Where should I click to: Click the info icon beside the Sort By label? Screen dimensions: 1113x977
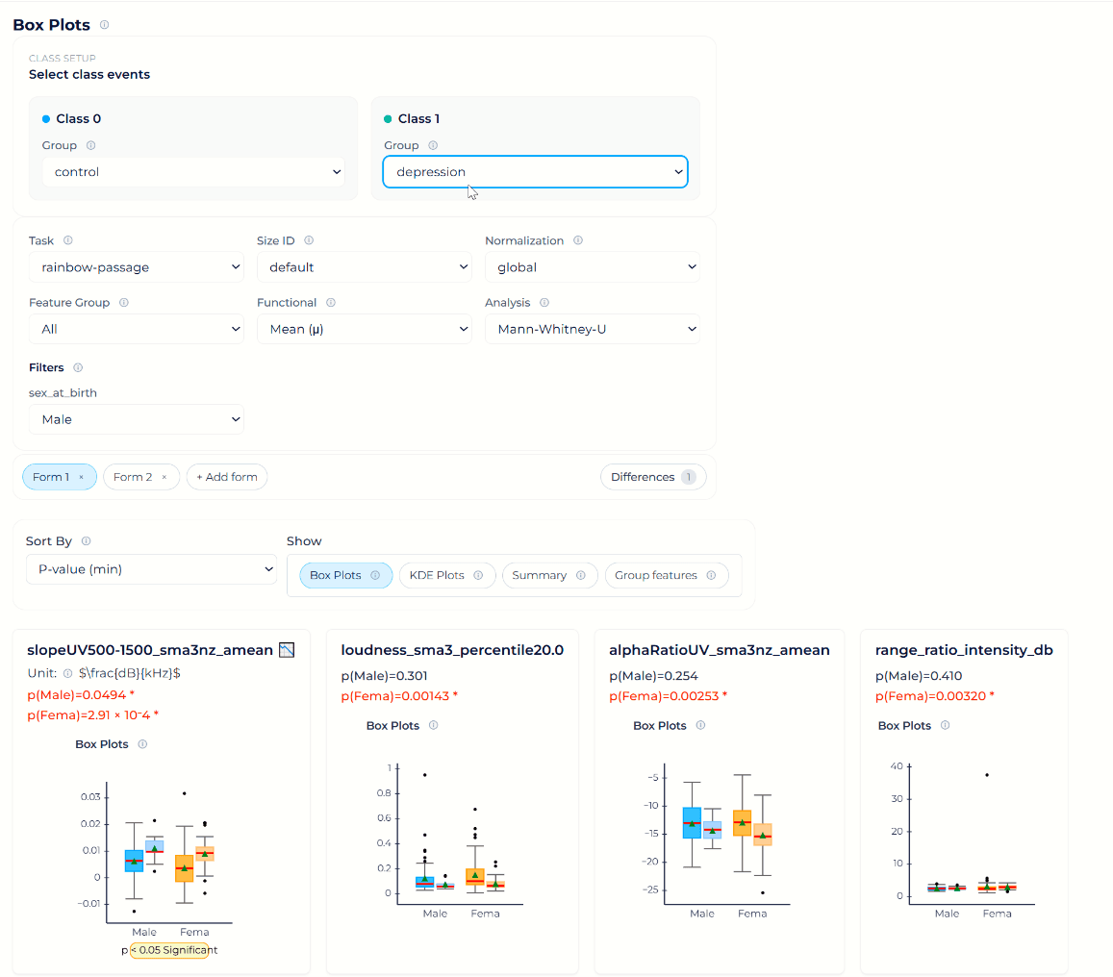(x=85, y=540)
